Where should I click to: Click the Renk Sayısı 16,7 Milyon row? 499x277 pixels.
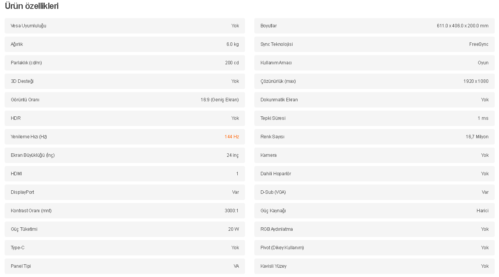(x=374, y=137)
